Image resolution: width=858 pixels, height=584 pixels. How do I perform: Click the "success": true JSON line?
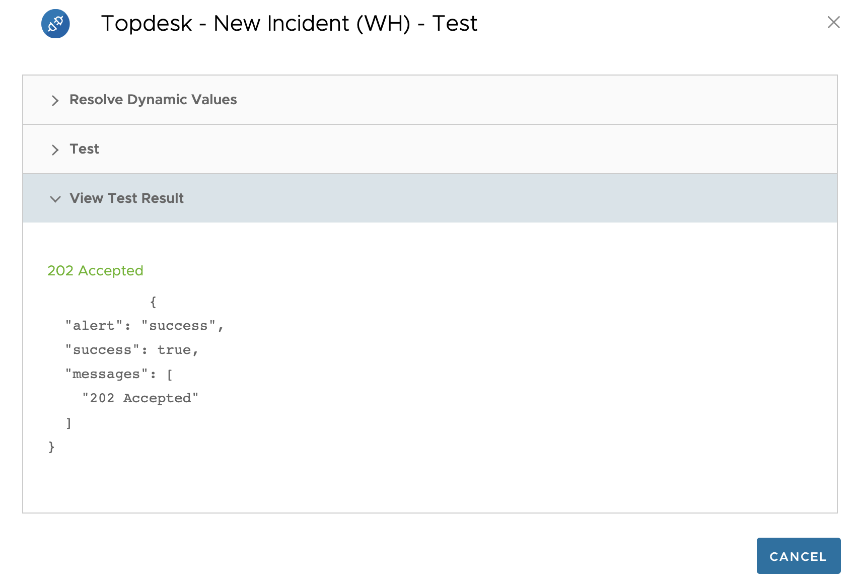(132, 350)
